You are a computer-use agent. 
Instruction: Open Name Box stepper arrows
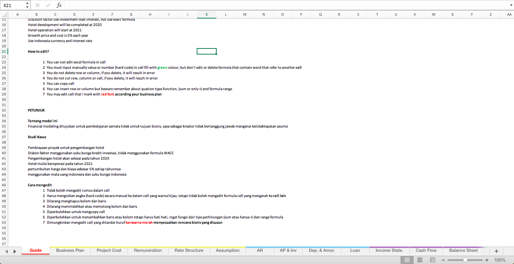(28, 5)
